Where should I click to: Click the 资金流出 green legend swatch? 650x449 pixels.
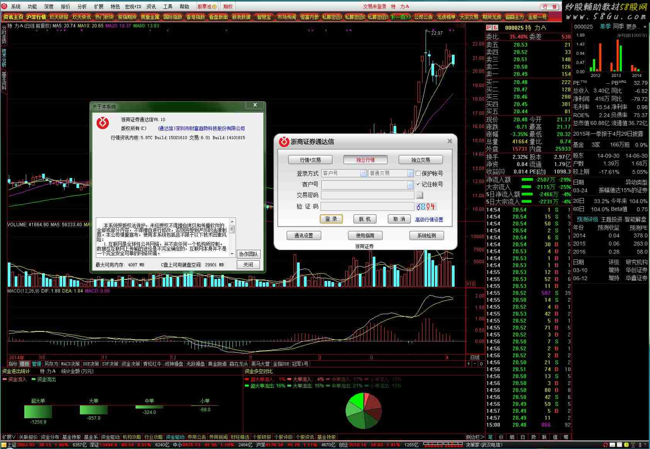[x=34, y=380]
